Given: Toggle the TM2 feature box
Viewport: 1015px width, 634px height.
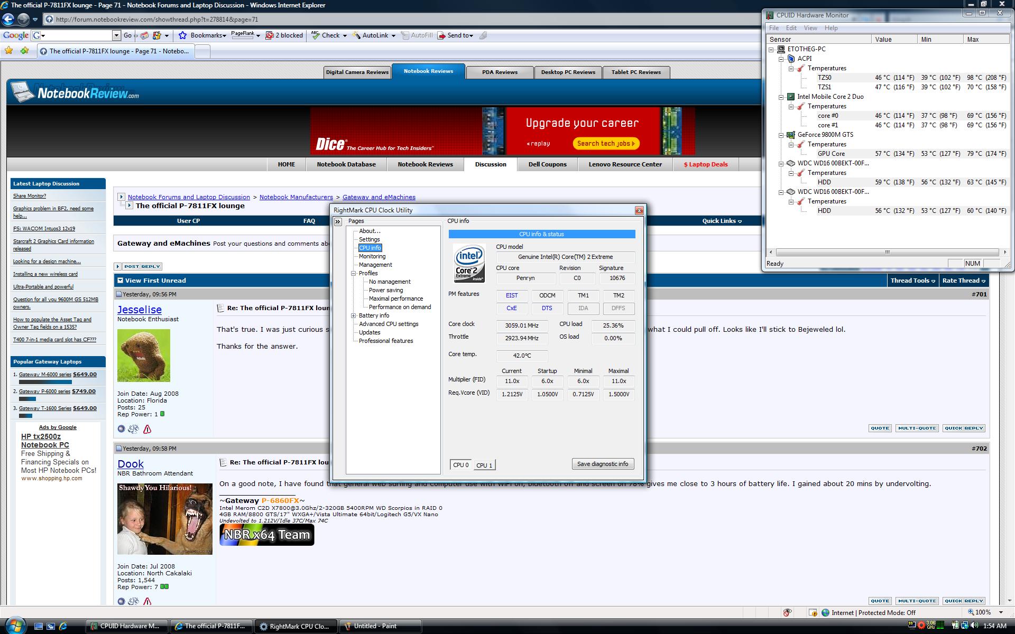Looking at the screenshot, I should [619, 296].
